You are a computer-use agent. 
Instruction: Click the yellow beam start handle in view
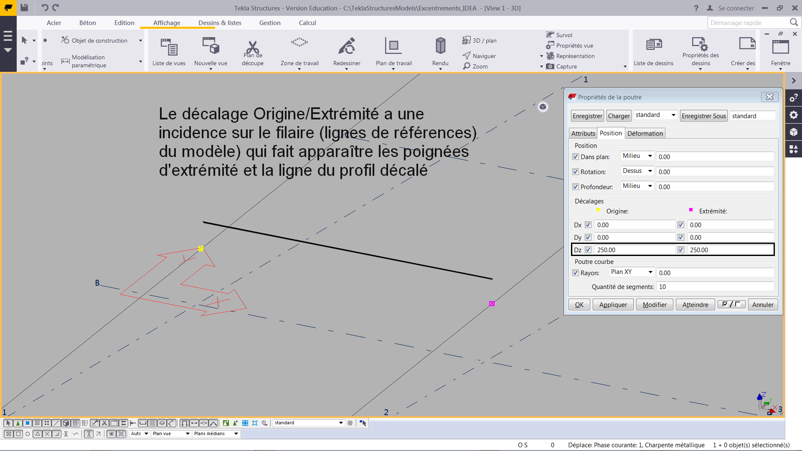point(201,249)
